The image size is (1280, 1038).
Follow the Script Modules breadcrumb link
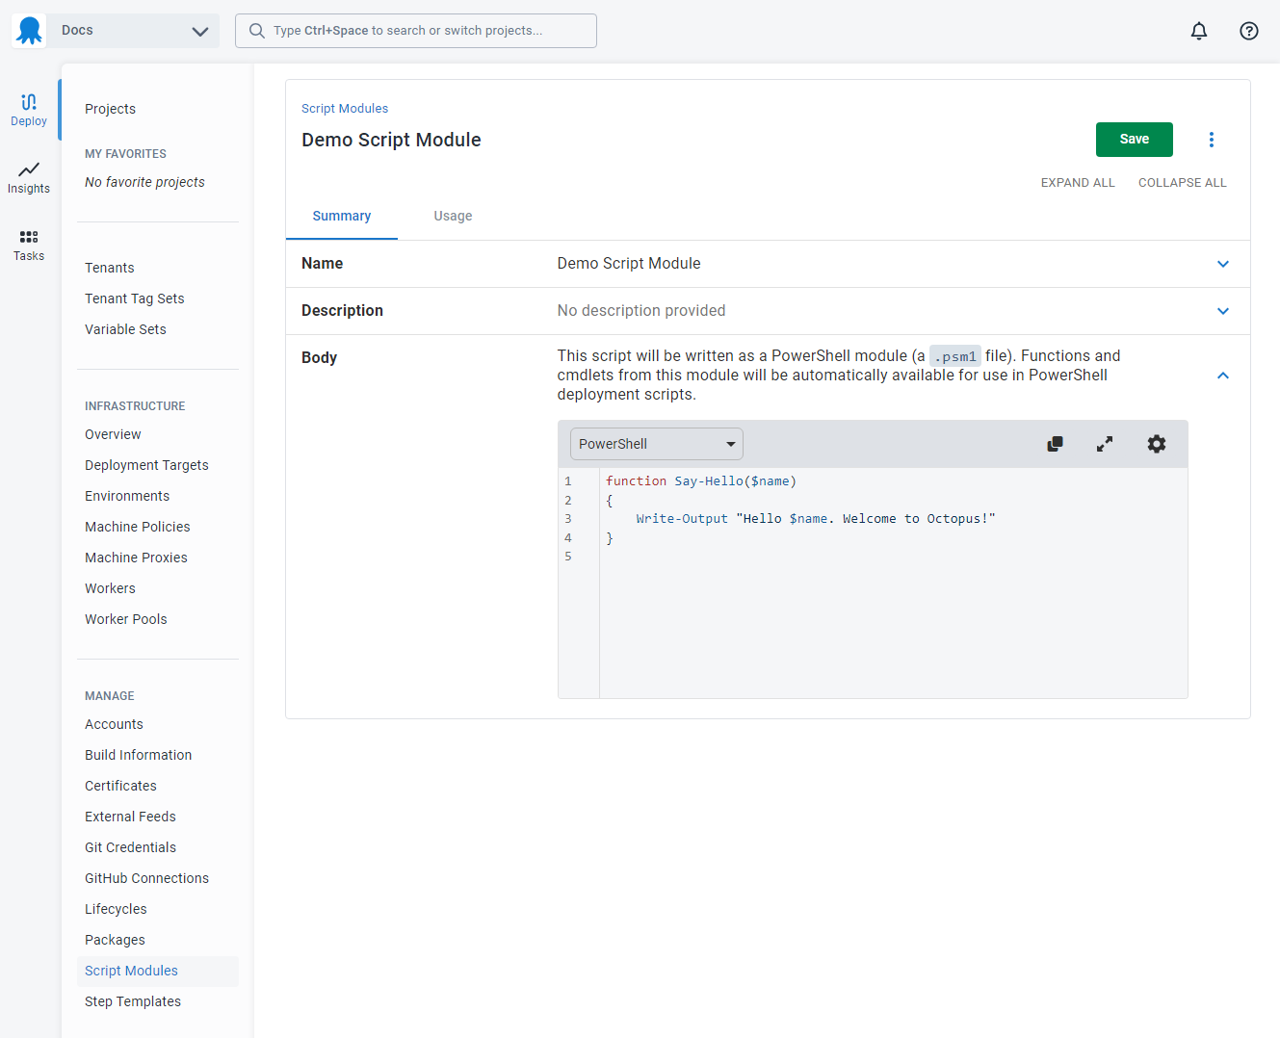click(345, 109)
